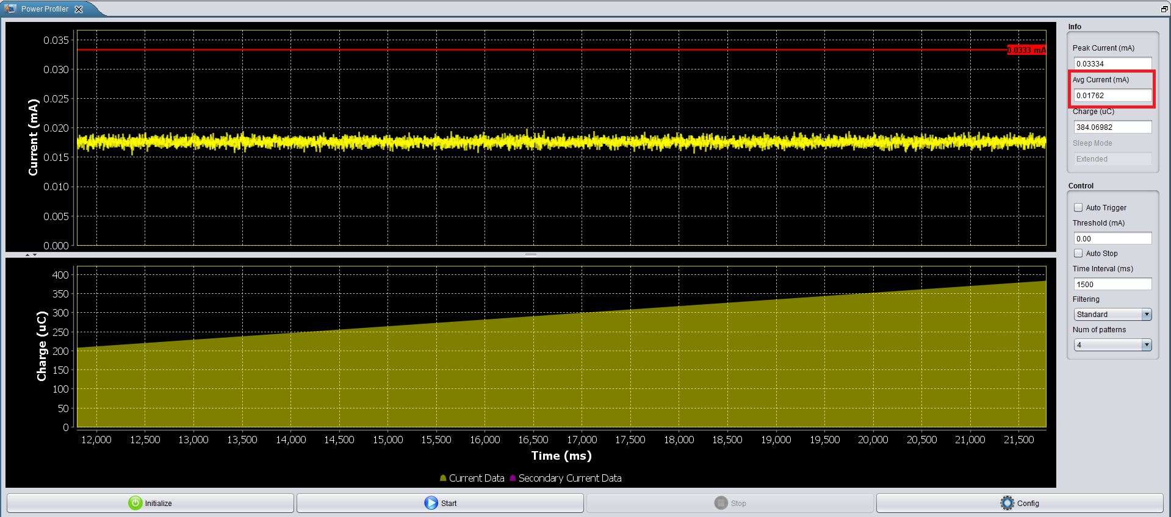Enable the Auto Stop checkbox

click(x=1078, y=253)
